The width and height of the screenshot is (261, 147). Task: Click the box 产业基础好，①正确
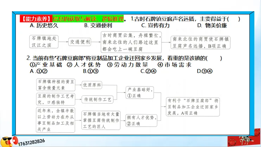(140, 93)
